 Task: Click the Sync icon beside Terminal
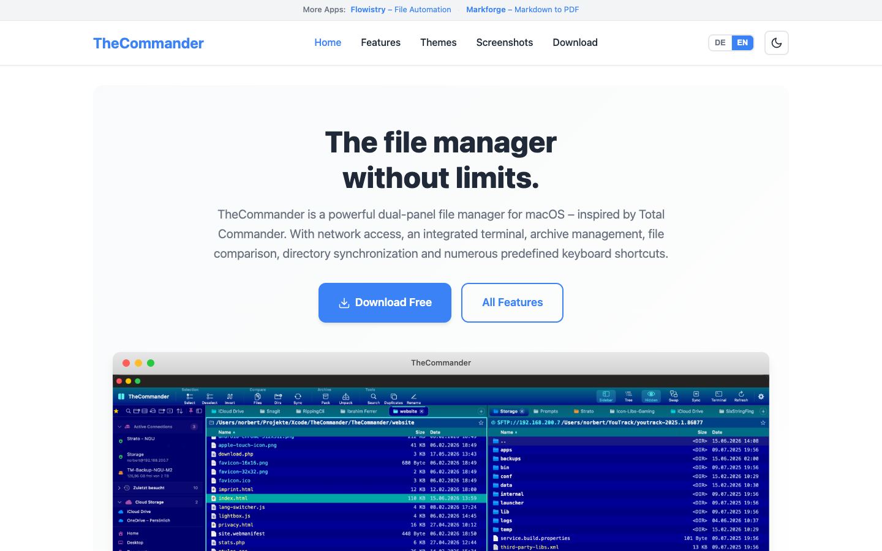[696, 396]
